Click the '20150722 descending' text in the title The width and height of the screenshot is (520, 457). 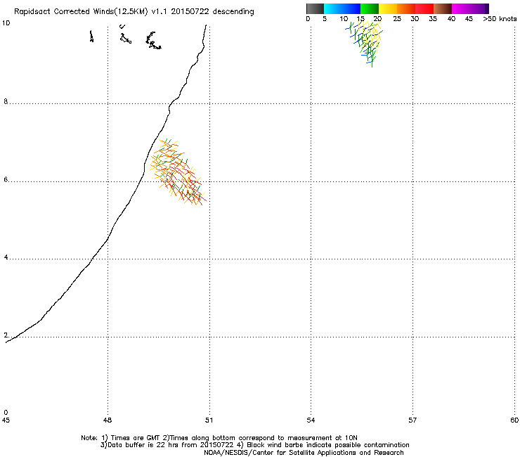click(x=213, y=11)
